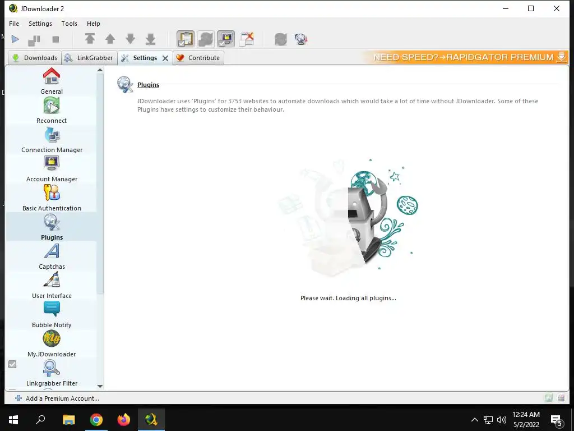The width and height of the screenshot is (574, 431).
Task: Open Linkgrabber Filter settings
Action: 51,373
